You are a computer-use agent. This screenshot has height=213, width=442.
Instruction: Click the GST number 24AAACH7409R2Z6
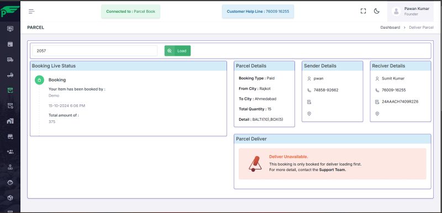(400, 102)
